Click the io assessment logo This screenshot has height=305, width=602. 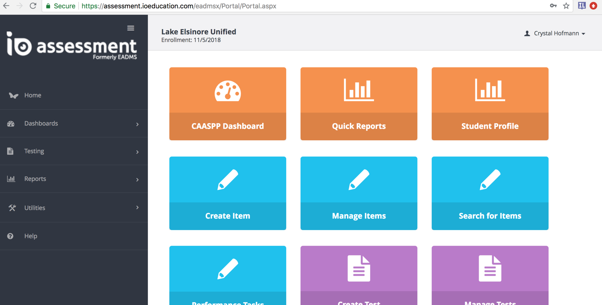coord(72,46)
